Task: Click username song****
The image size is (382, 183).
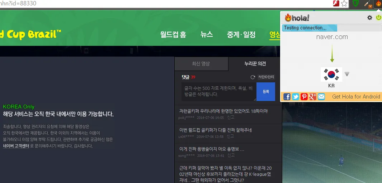Action: coord(187,155)
